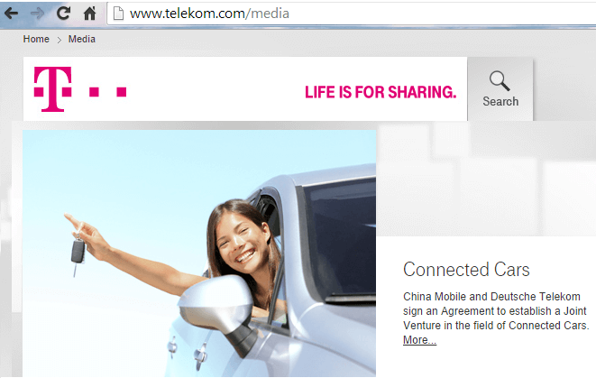Screen dimensions: 596x378
Task: Click the browser back arrow
Action: (x=12, y=14)
